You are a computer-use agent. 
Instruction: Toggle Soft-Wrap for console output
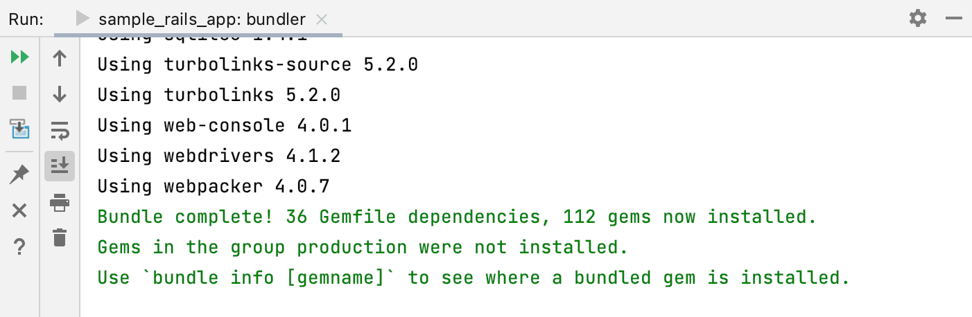(60, 130)
